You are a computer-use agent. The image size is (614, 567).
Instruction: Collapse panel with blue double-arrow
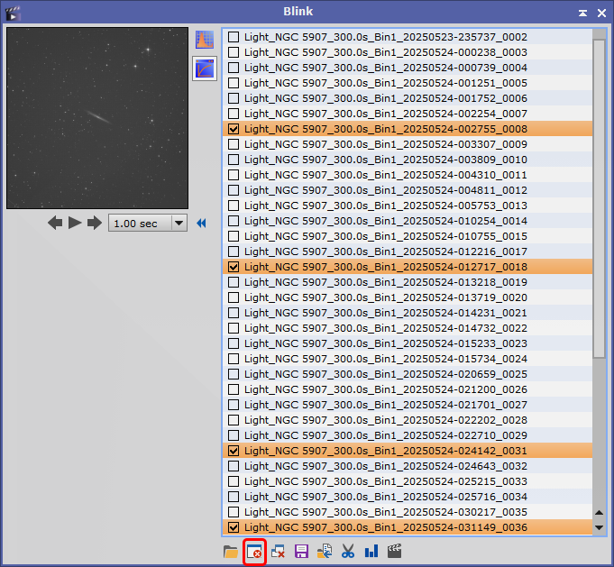tap(201, 224)
